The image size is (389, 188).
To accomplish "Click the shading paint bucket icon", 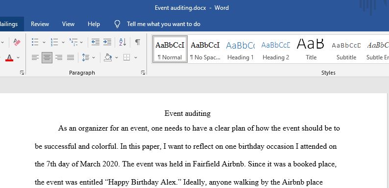I will 108,58.
